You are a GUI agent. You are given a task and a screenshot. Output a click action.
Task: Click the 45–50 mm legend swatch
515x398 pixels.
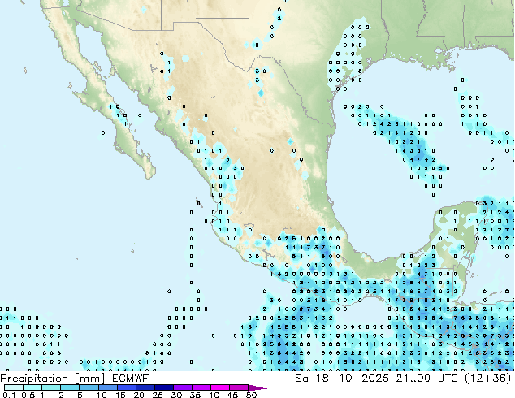click(x=239, y=387)
